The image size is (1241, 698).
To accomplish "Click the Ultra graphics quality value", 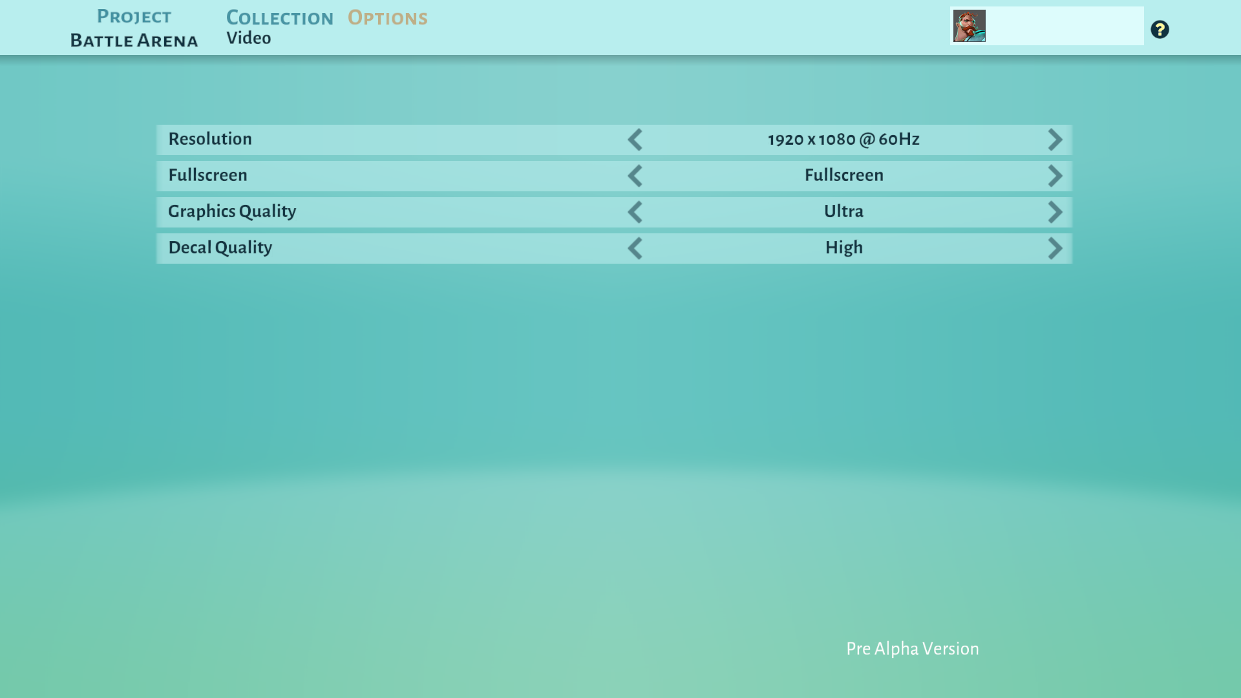I will pyautogui.click(x=843, y=211).
